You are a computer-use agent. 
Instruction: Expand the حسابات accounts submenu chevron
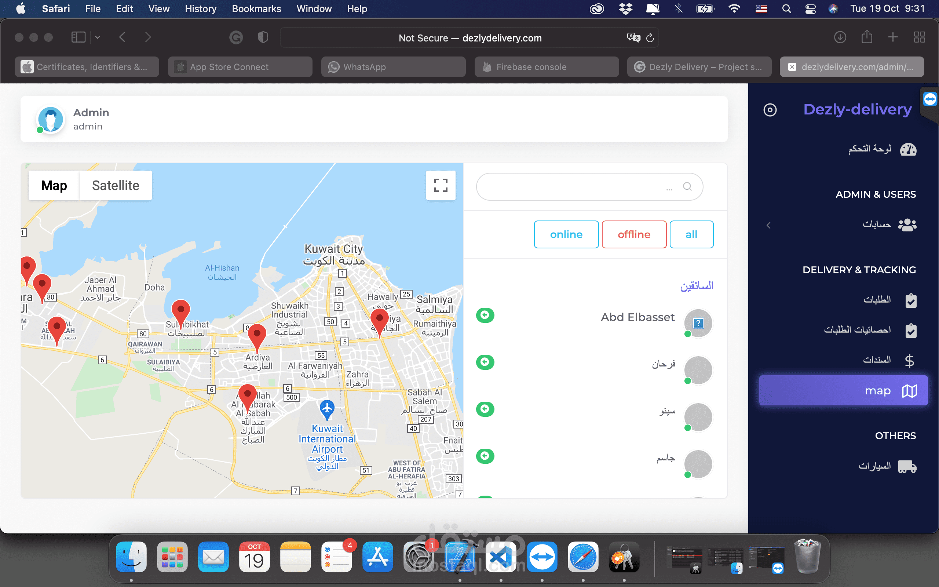point(768,225)
